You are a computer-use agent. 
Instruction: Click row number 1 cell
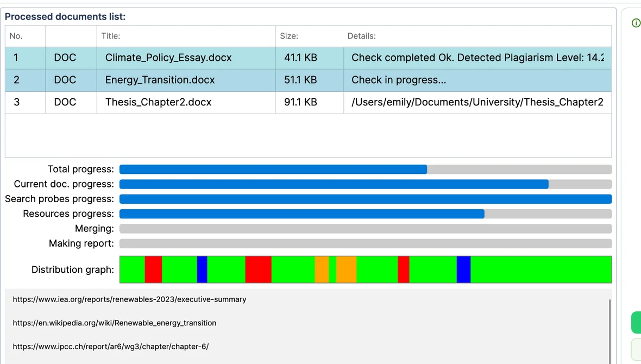(x=26, y=58)
